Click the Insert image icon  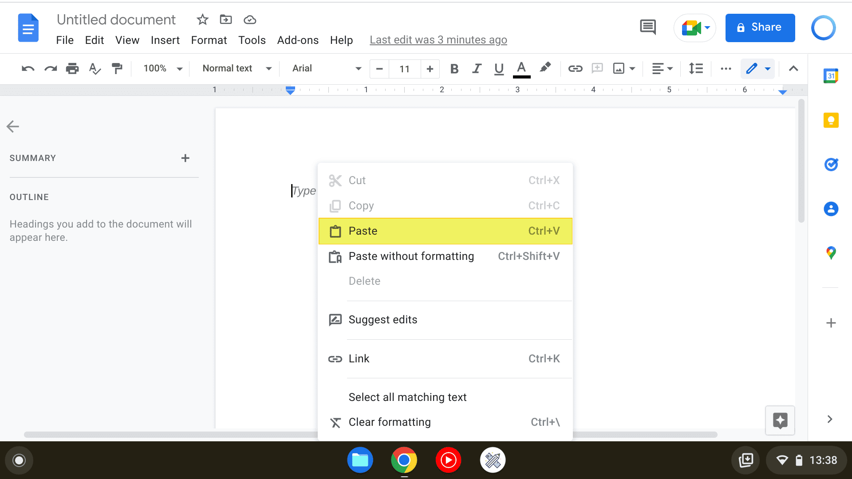619,68
